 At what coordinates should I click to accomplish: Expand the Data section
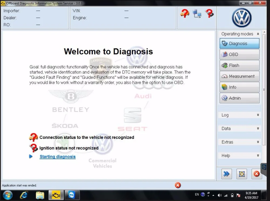coord(258,128)
